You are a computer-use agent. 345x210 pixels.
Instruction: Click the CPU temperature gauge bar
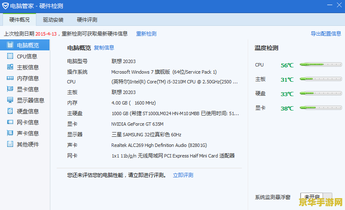click(x=321, y=64)
